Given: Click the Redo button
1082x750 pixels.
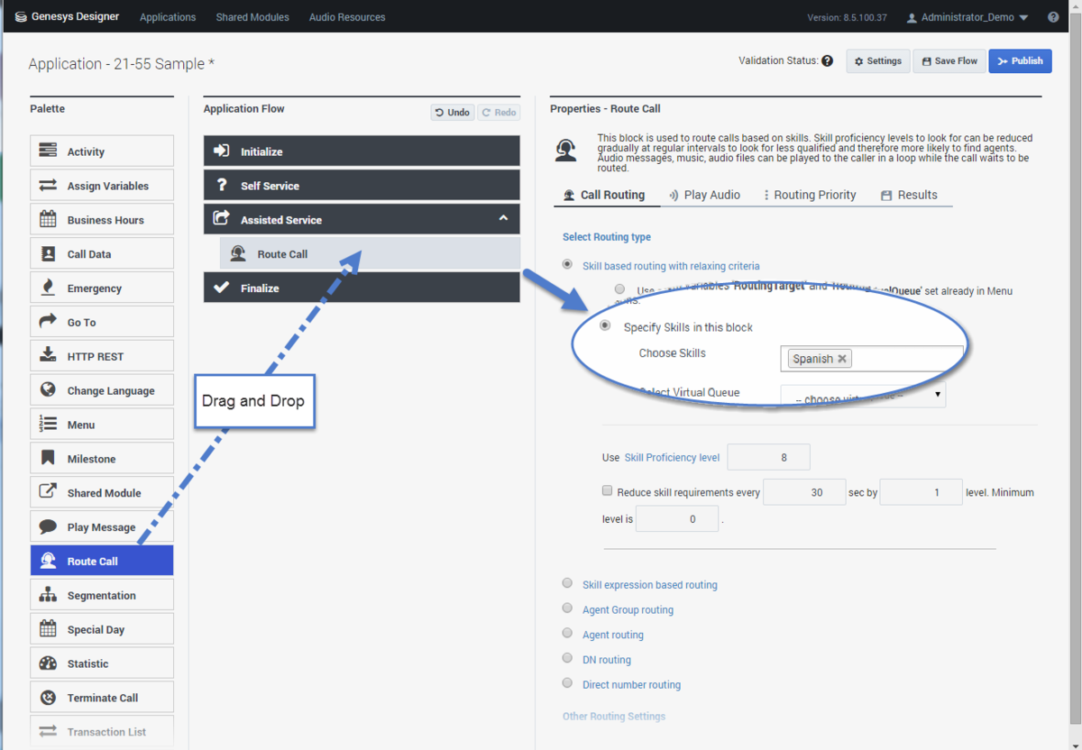Looking at the screenshot, I should tap(499, 113).
